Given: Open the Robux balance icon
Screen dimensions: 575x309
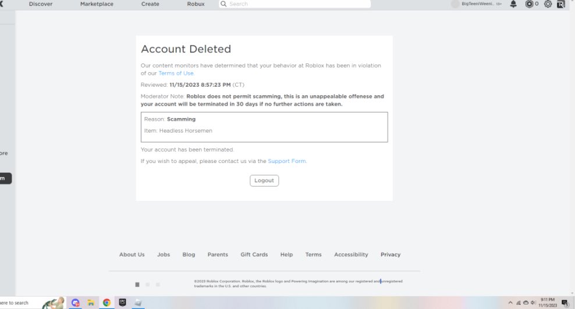Looking at the screenshot, I should (x=529, y=4).
